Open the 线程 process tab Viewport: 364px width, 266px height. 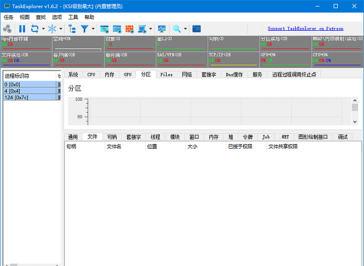[155, 137]
